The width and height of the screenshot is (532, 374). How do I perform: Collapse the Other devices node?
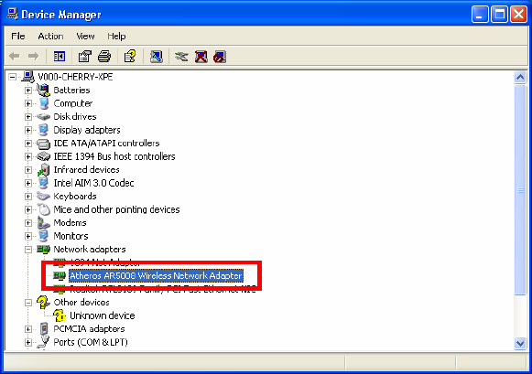(28, 303)
